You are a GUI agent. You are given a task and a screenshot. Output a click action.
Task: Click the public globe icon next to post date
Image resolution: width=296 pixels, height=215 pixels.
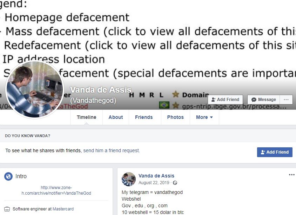coord(175,183)
